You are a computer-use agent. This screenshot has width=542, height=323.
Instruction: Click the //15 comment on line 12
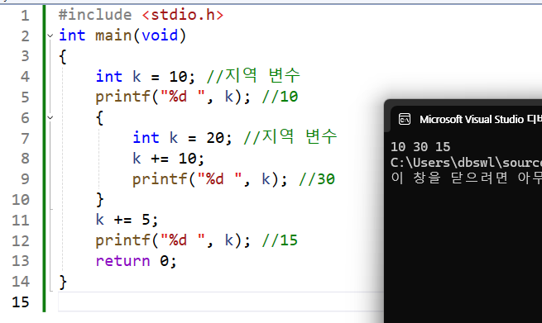point(280,240)
